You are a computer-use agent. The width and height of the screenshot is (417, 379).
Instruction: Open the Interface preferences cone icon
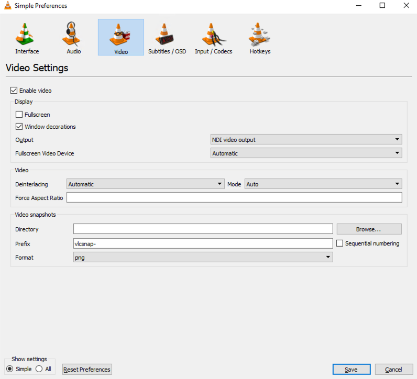[27, 35]
